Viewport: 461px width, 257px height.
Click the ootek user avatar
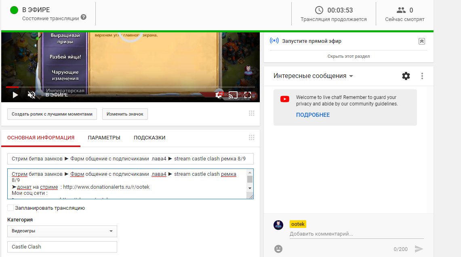tap(278, 225)
